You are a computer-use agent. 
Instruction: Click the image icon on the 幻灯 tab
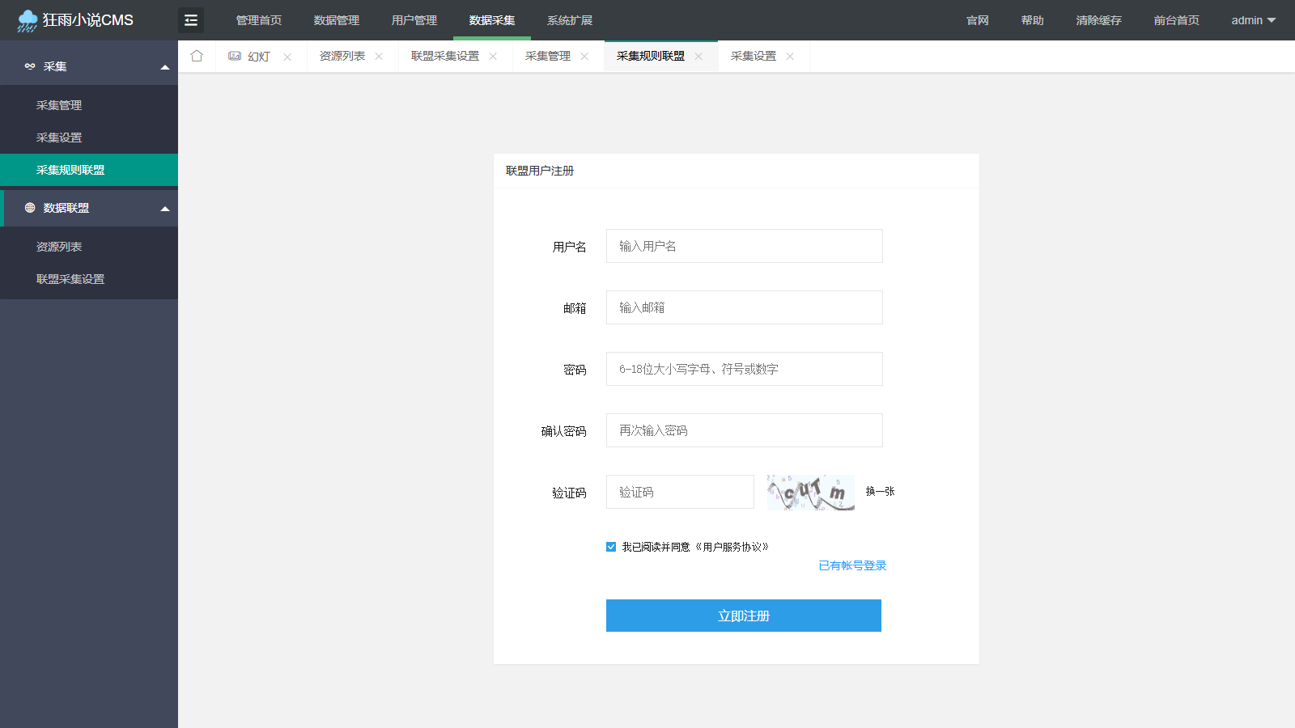(x=234, y=56)
